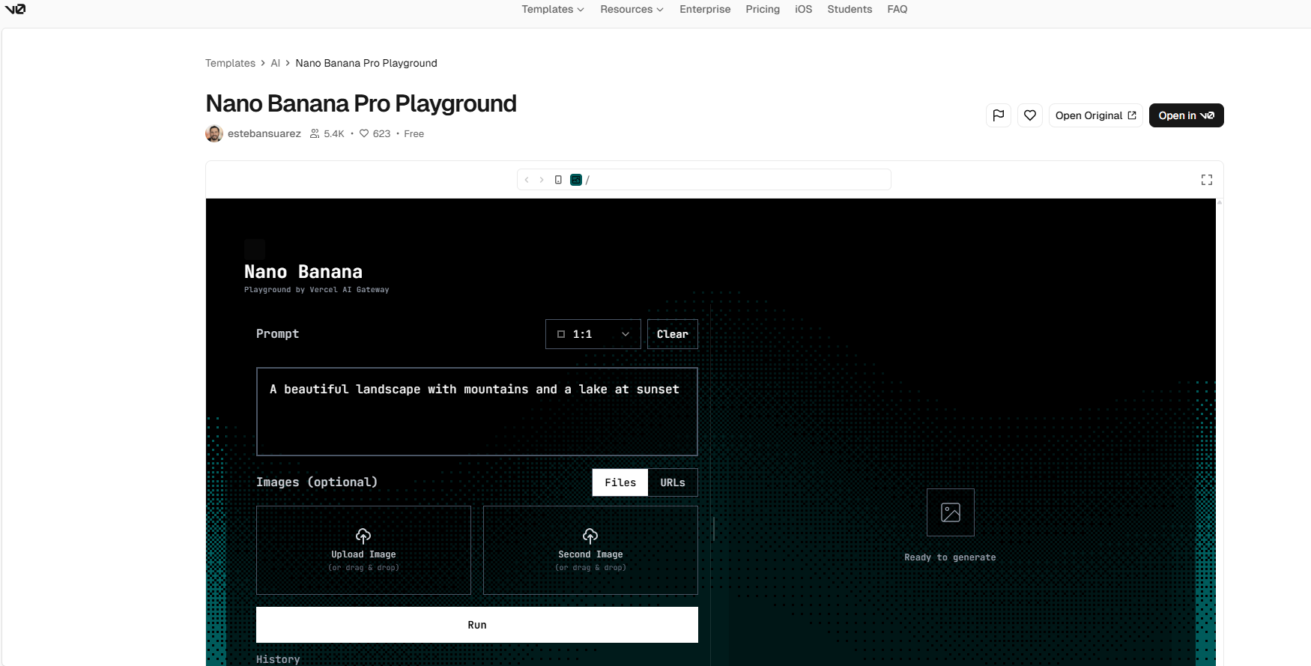Screen dimensions: 1311x666
Task: Like the template with the heart button
Action: tap(1030, 115)
